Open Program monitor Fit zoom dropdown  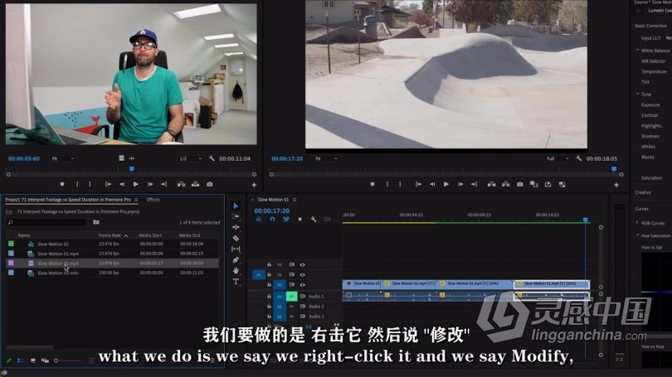click(x=326, y=158)
